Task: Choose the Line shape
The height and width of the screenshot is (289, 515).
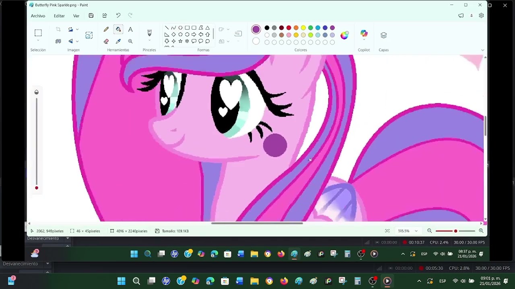Action: click(167, 28)
